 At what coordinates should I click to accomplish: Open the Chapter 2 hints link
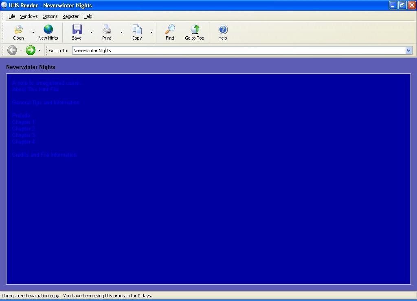[24, 129]
